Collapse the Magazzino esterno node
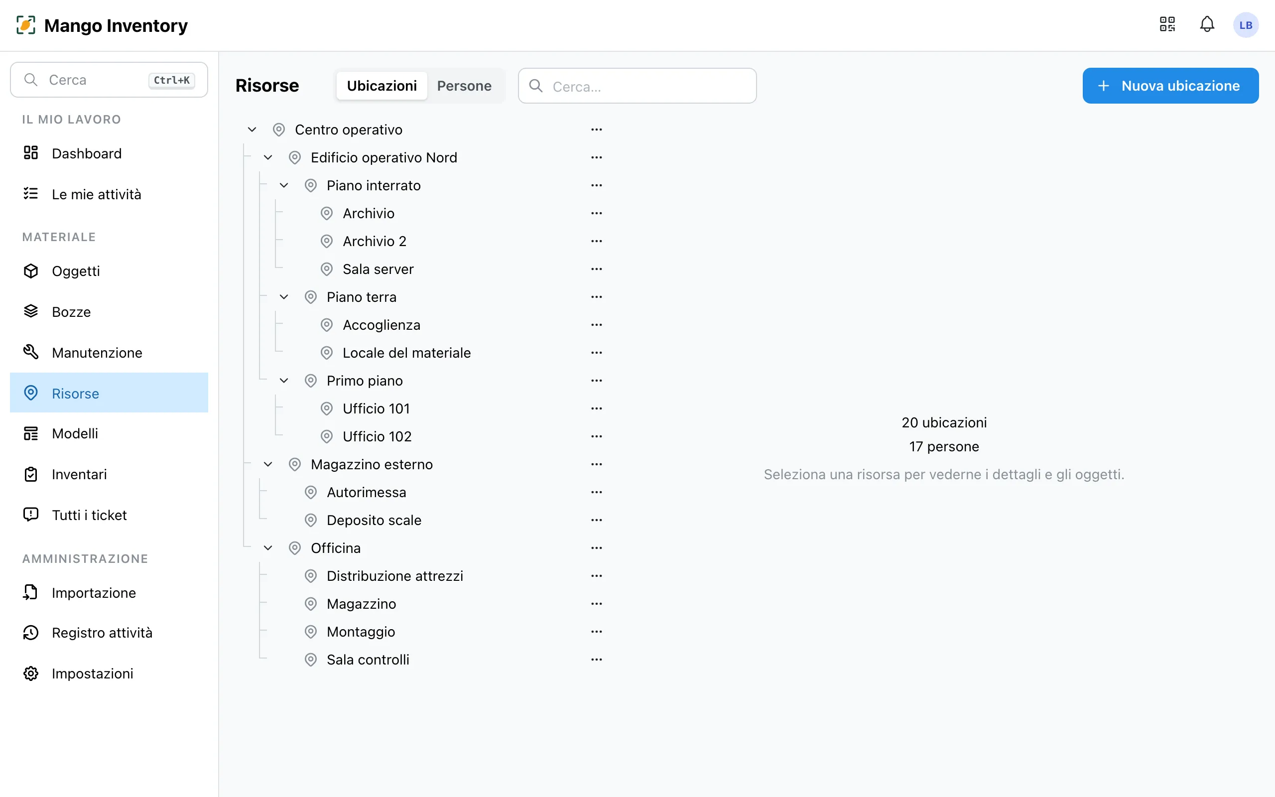Image resolution: width=1275 pixels, height=797 pixels. tap(267, 464)
